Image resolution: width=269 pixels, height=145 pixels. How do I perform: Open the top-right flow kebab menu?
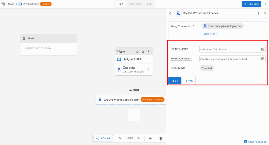pos(265,4)
